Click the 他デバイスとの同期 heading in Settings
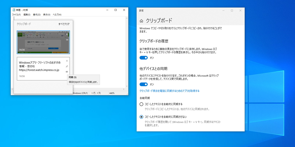Image resolution: width=295 pixels, height=147 pixels. click(153, 68)
